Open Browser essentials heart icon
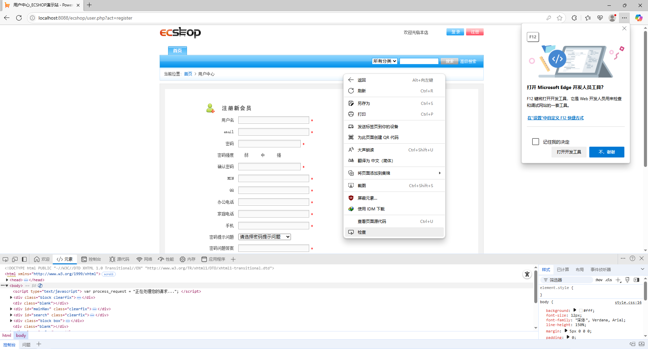Viewport: 648px width, 349px height. click(x=600, y=18)
